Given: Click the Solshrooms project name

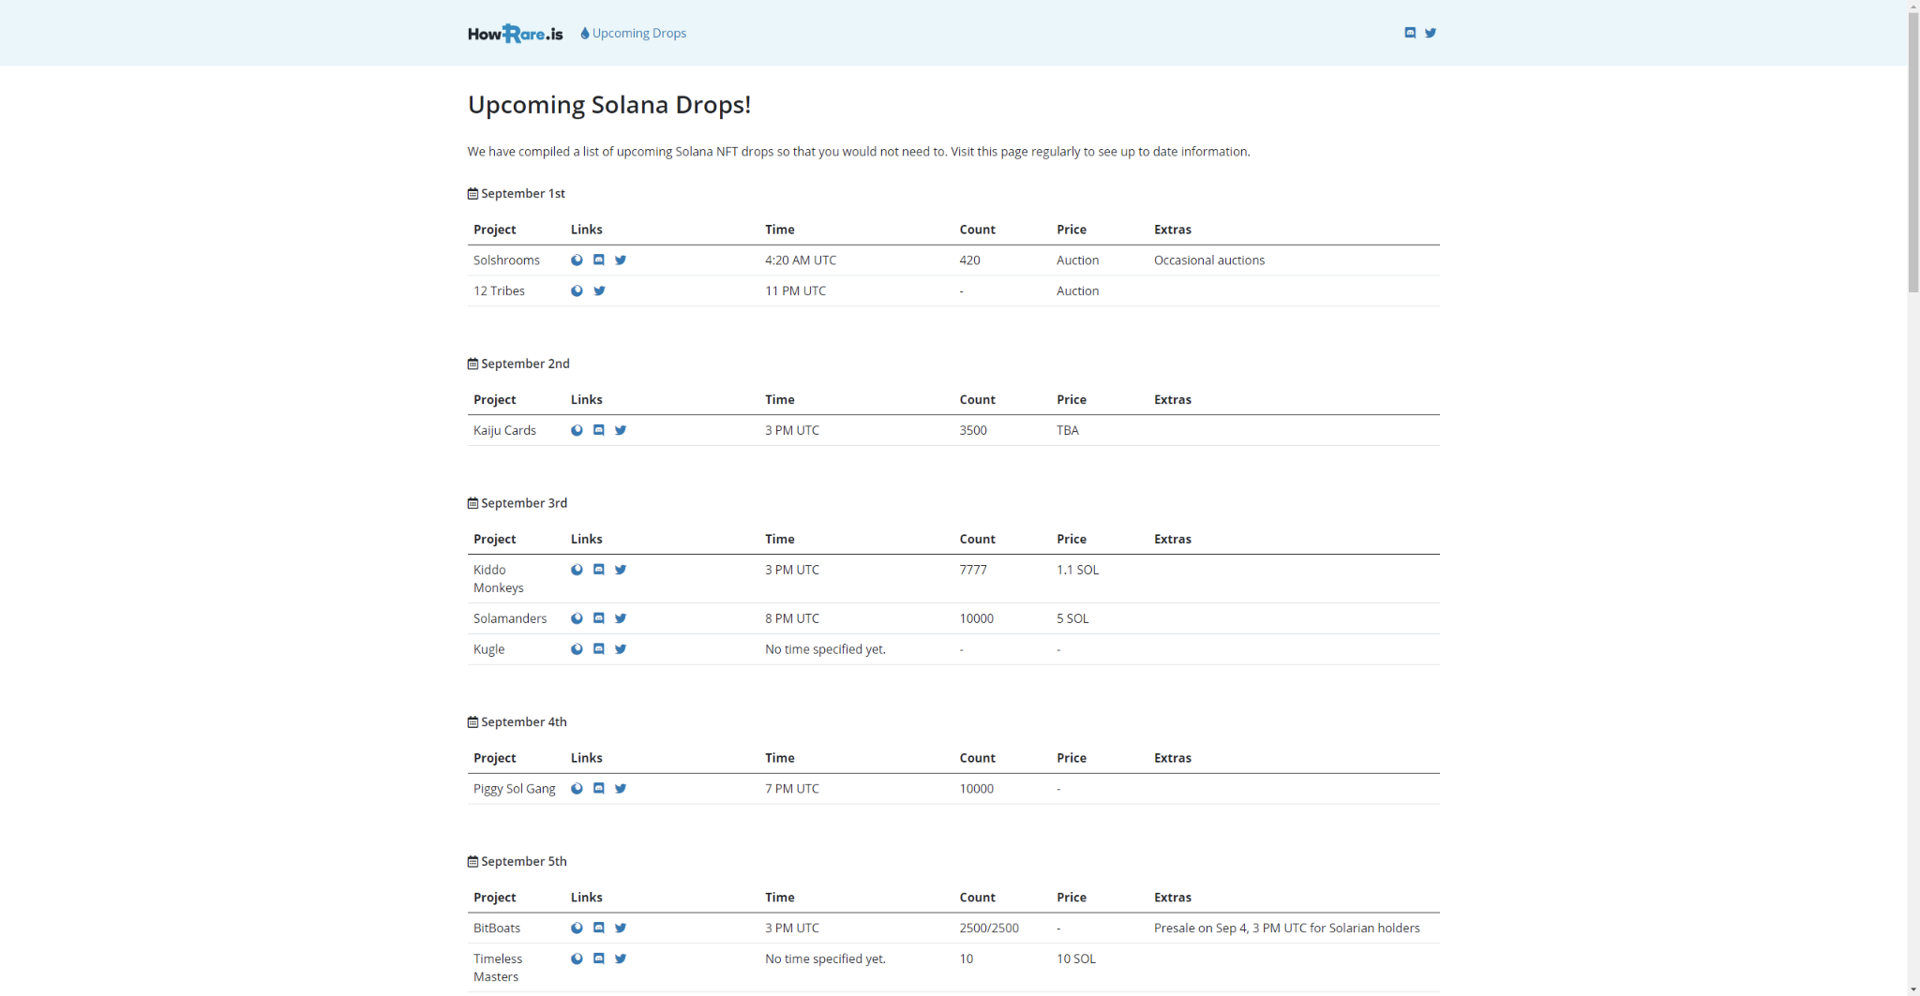Looking at the screenshot, I should click(x=506, y=260).
